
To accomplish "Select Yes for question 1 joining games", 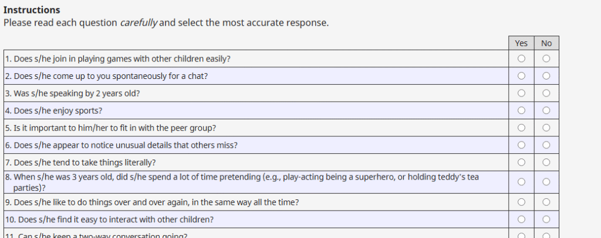I will [x=521, y=58].
